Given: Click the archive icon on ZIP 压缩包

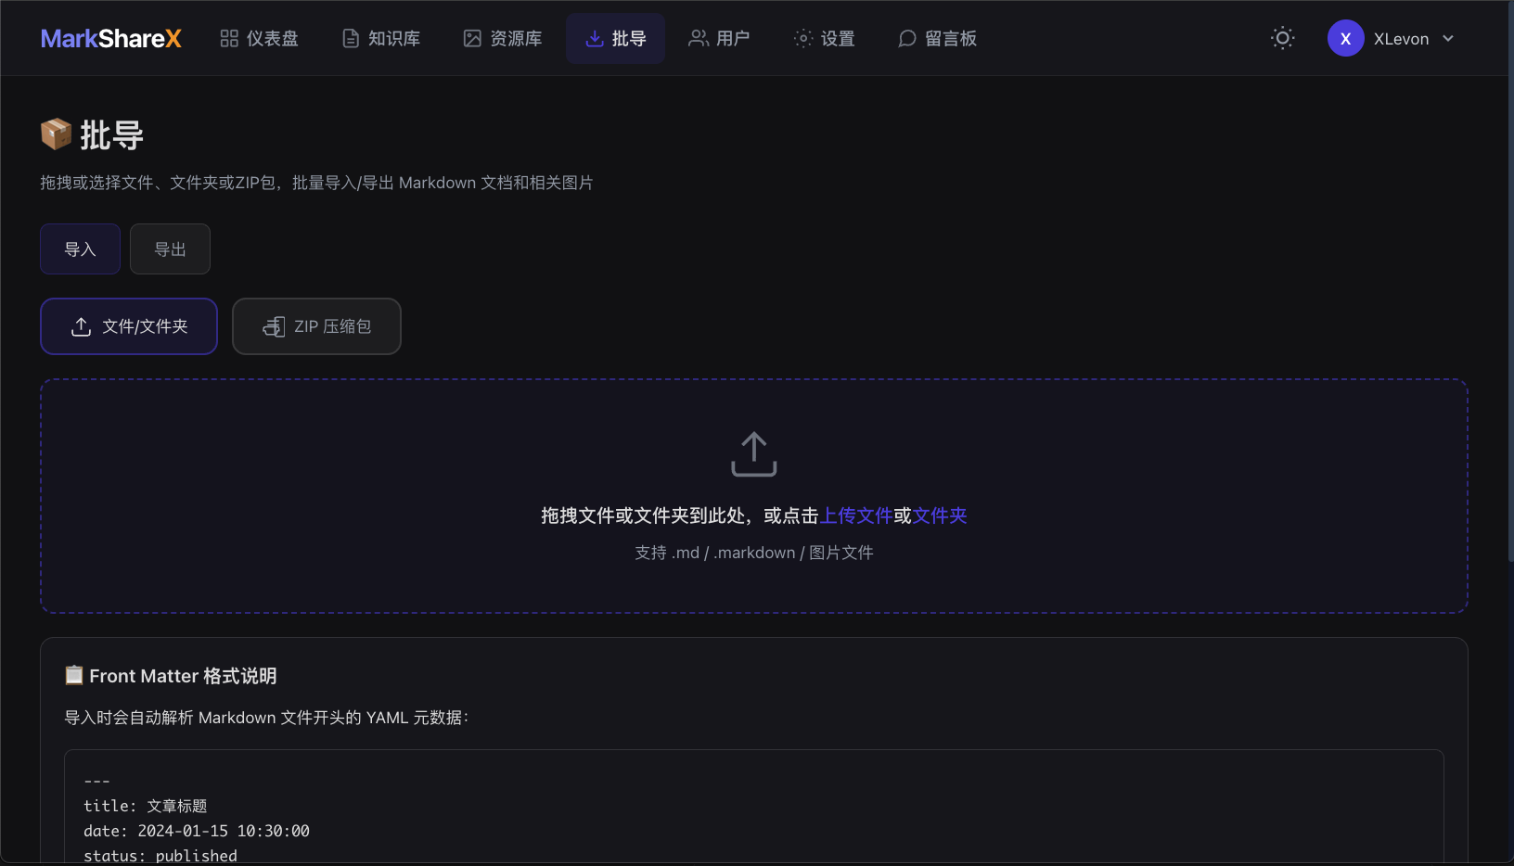Looking at the screenshot, I should point(274,326).
